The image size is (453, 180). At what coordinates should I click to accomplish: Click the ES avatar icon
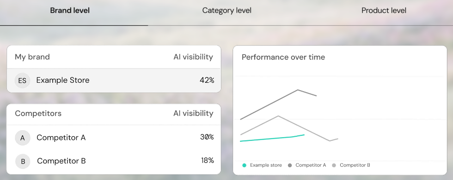[22, 81]
